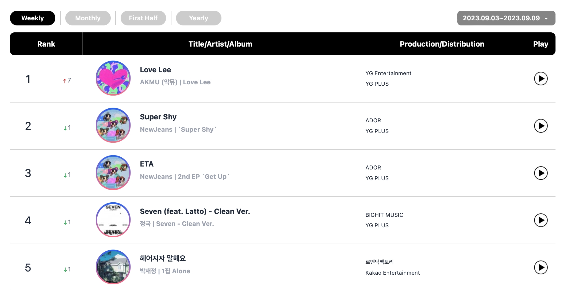
Task: Click the Love Lee album cover
Action: click(113, 78)
